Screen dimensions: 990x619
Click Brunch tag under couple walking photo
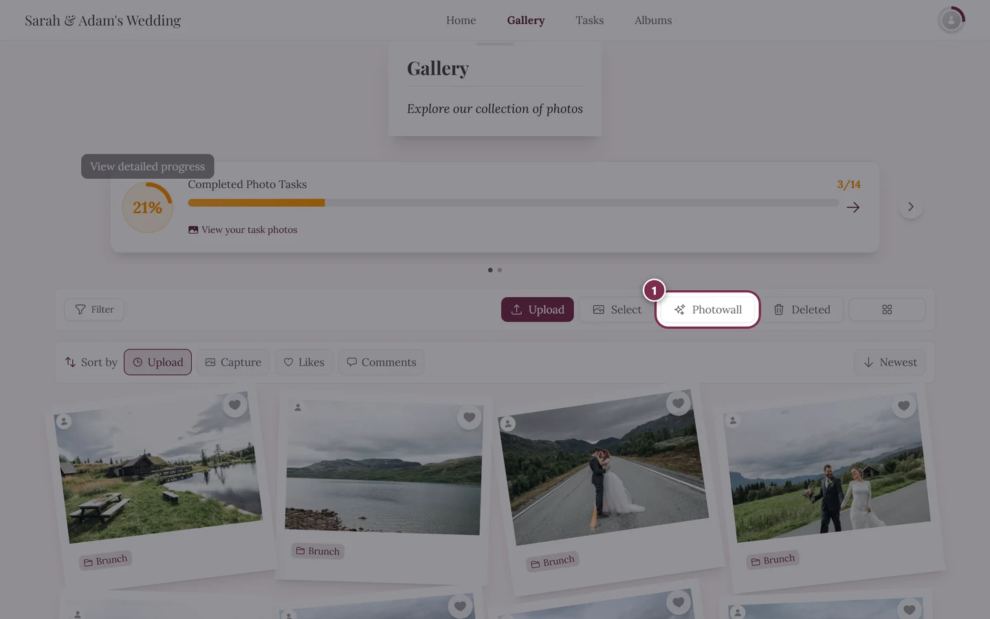pos(773,560)
